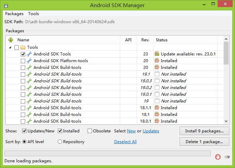Click the Android robot icon in table header

click(x=11, y=40)
